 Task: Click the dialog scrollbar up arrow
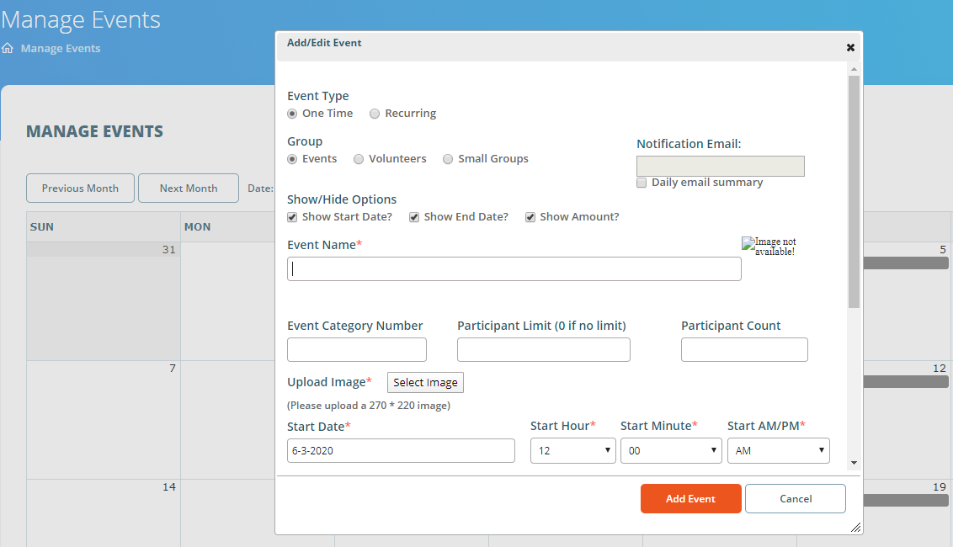coord(854,69)
